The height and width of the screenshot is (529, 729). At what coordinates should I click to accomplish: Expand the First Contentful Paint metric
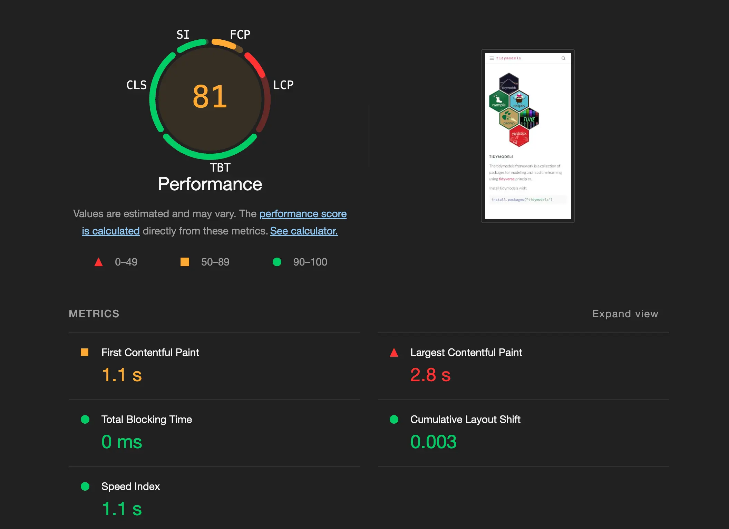(214, 367)
